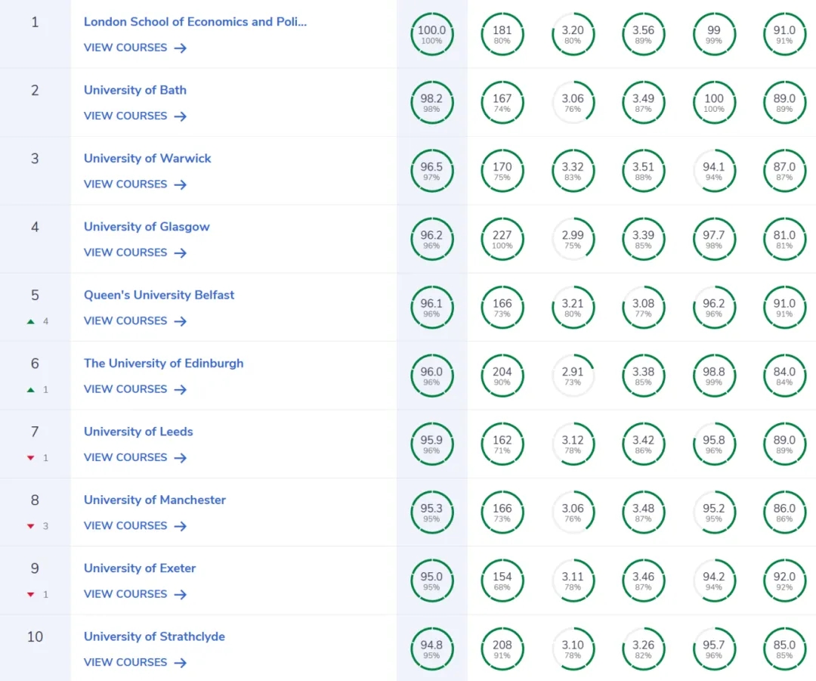
Task: Click green up arrow beside rank 6
Action: pos(31,389)
